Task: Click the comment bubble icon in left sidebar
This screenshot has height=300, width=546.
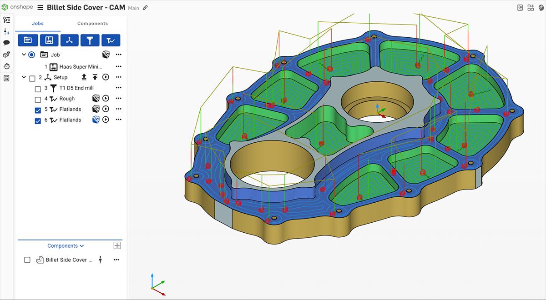Action: (x=6, y=43)
